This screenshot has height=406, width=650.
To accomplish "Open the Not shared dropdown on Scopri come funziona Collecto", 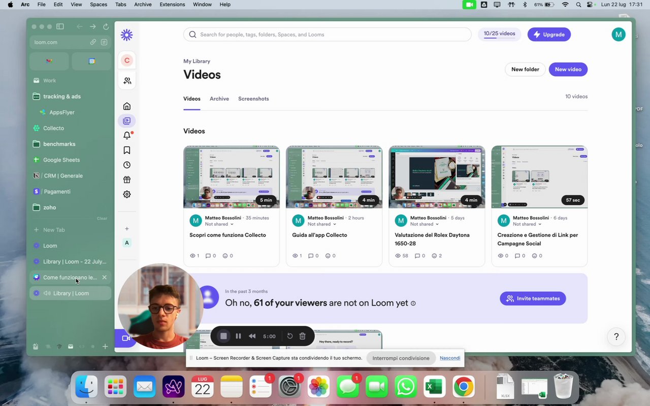I will pos(219,224).
